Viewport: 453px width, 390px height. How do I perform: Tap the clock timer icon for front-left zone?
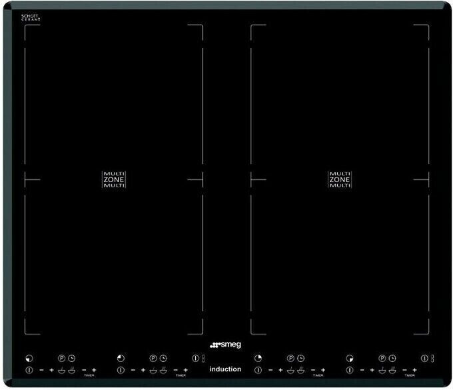[x=72, y=359]
